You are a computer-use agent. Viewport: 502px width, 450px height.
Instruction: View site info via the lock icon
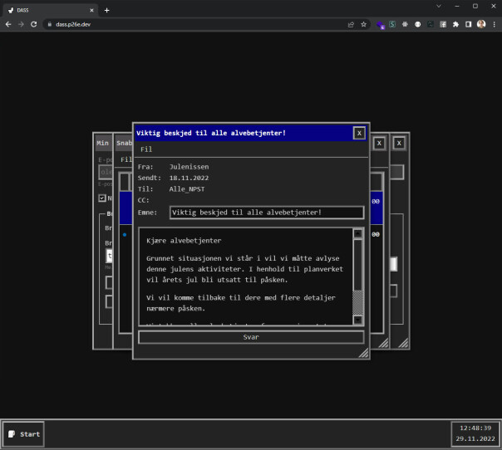tap(50, 24)
